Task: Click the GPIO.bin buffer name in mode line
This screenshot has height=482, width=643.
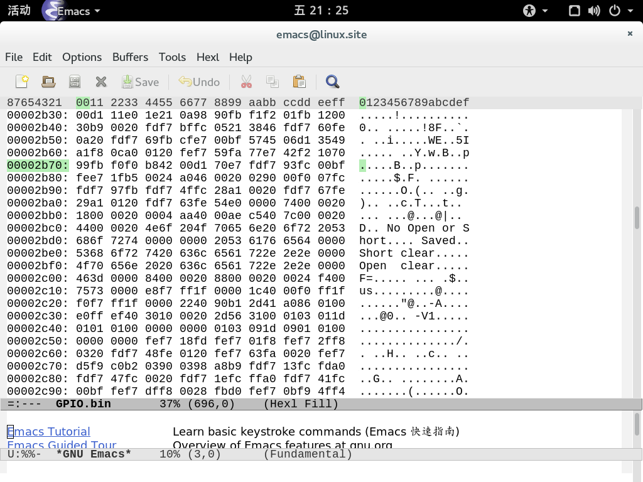Action: tap(84, 404)
